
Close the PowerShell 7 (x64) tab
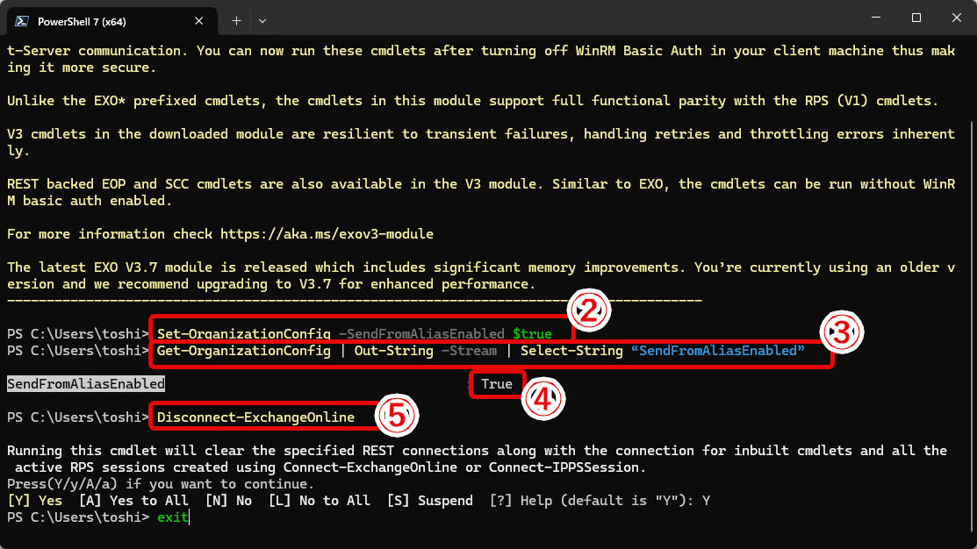tap(198, 21)
